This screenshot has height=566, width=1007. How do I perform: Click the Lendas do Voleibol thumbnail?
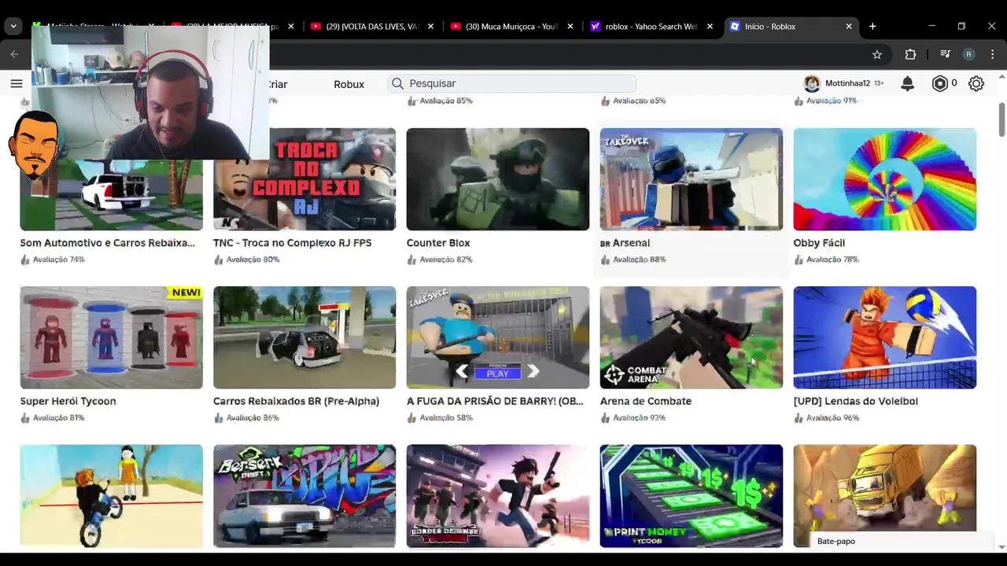(x=885, y=337)
